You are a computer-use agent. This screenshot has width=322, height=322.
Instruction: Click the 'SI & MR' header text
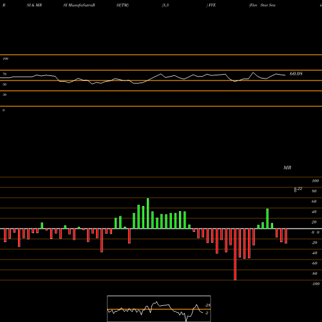(x=34, y=5)
